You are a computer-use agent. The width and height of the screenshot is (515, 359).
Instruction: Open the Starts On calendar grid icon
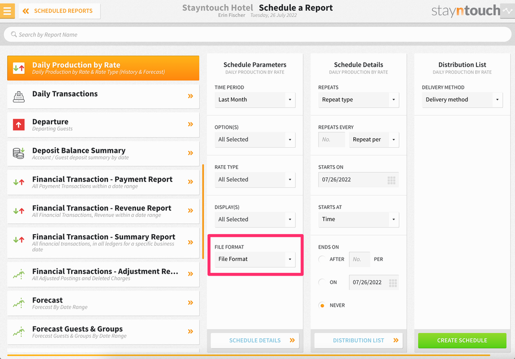point(391,180)
